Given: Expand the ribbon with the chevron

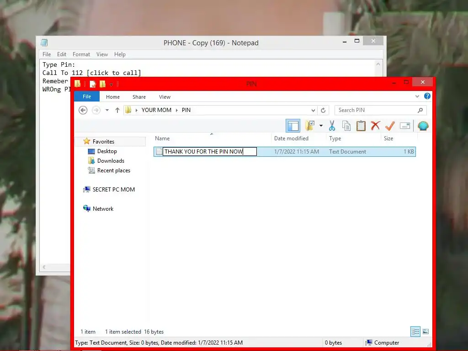Looking at the screenshot, I should pyautogui.click(x=417, y=96).
